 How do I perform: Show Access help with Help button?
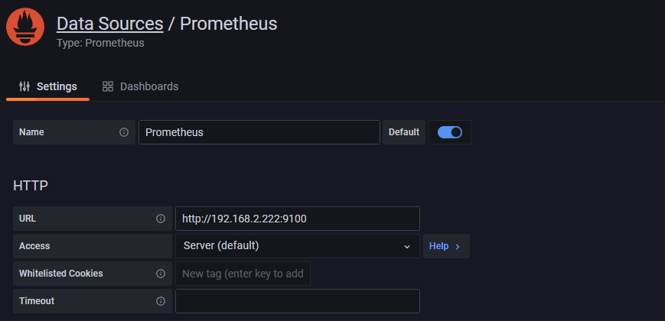[445, 246]
